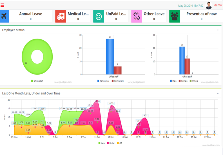Screen dimensions: 223x155
Task: Collapse the Employee Status panel
Action: click(217, 30)
